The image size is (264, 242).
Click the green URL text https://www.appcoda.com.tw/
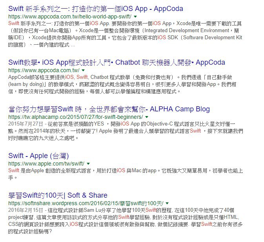click(x=44, y=70)
